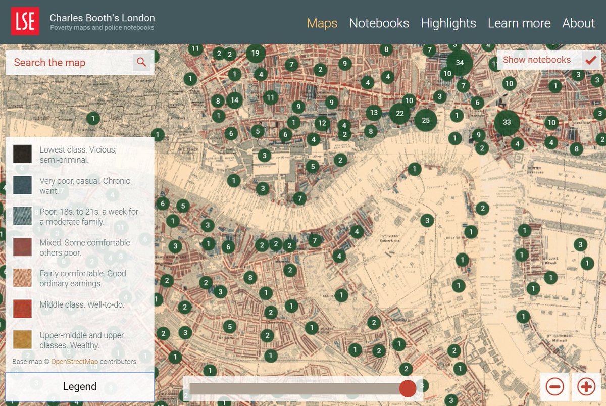Open notebook cluster marker 33

(x=507, y=122)
